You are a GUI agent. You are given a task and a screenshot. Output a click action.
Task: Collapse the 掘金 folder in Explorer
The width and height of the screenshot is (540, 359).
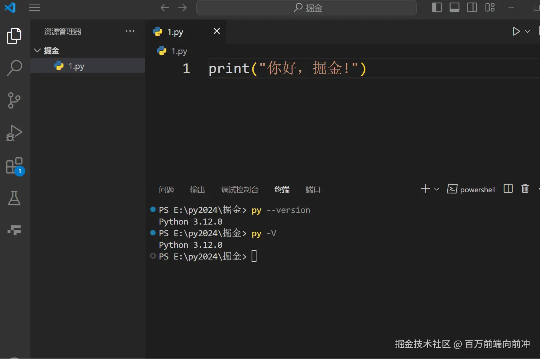pos(37,50)
